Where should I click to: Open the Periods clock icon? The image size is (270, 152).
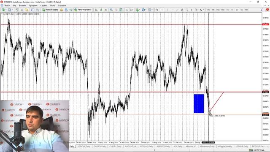tap(143, 10)
